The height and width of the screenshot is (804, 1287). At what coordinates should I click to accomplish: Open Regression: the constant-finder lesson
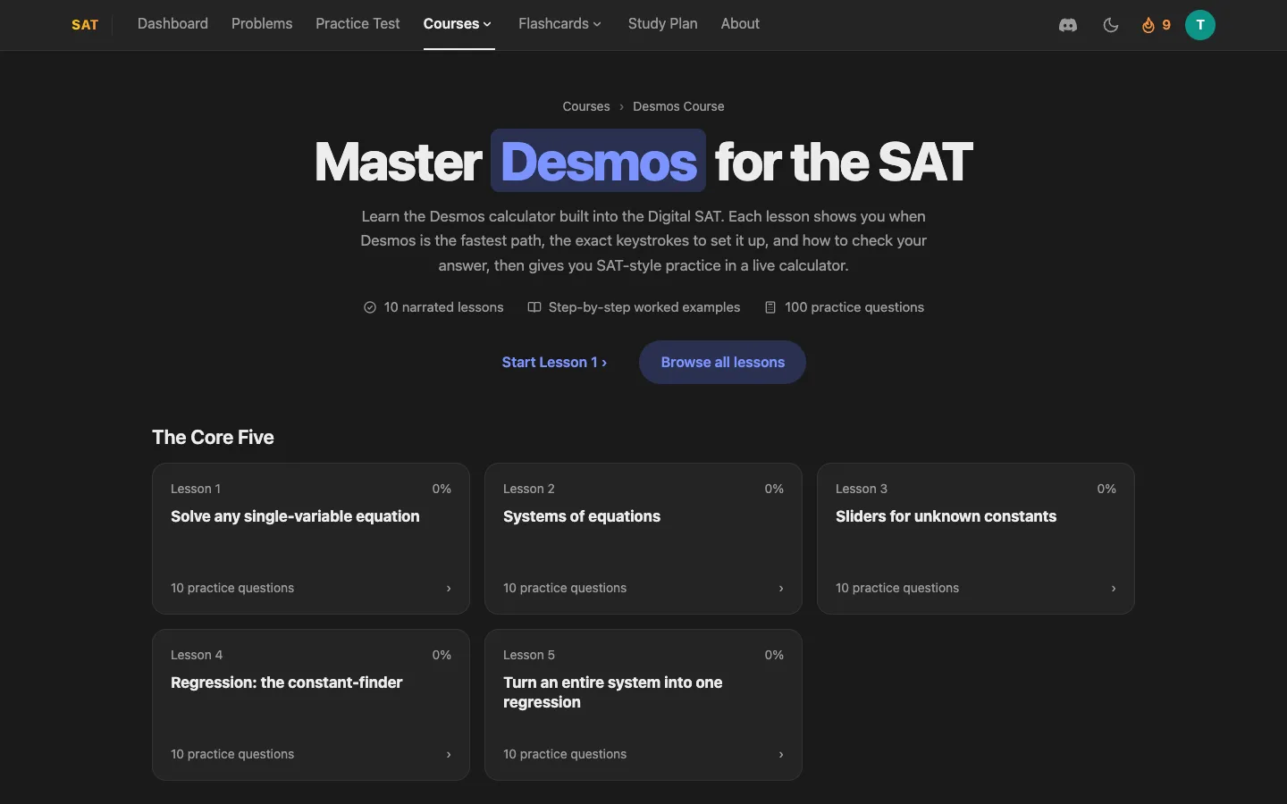[x=311, y=705]
